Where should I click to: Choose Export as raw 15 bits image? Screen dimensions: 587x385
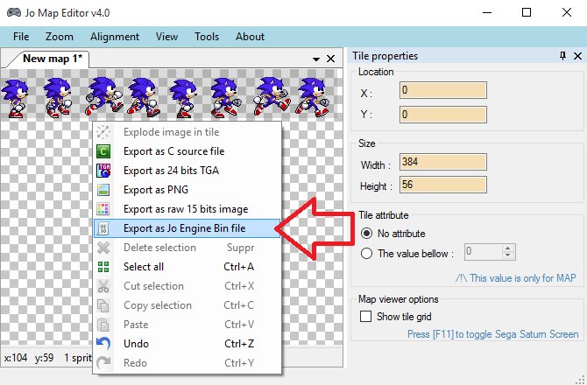tap(187, 209)
